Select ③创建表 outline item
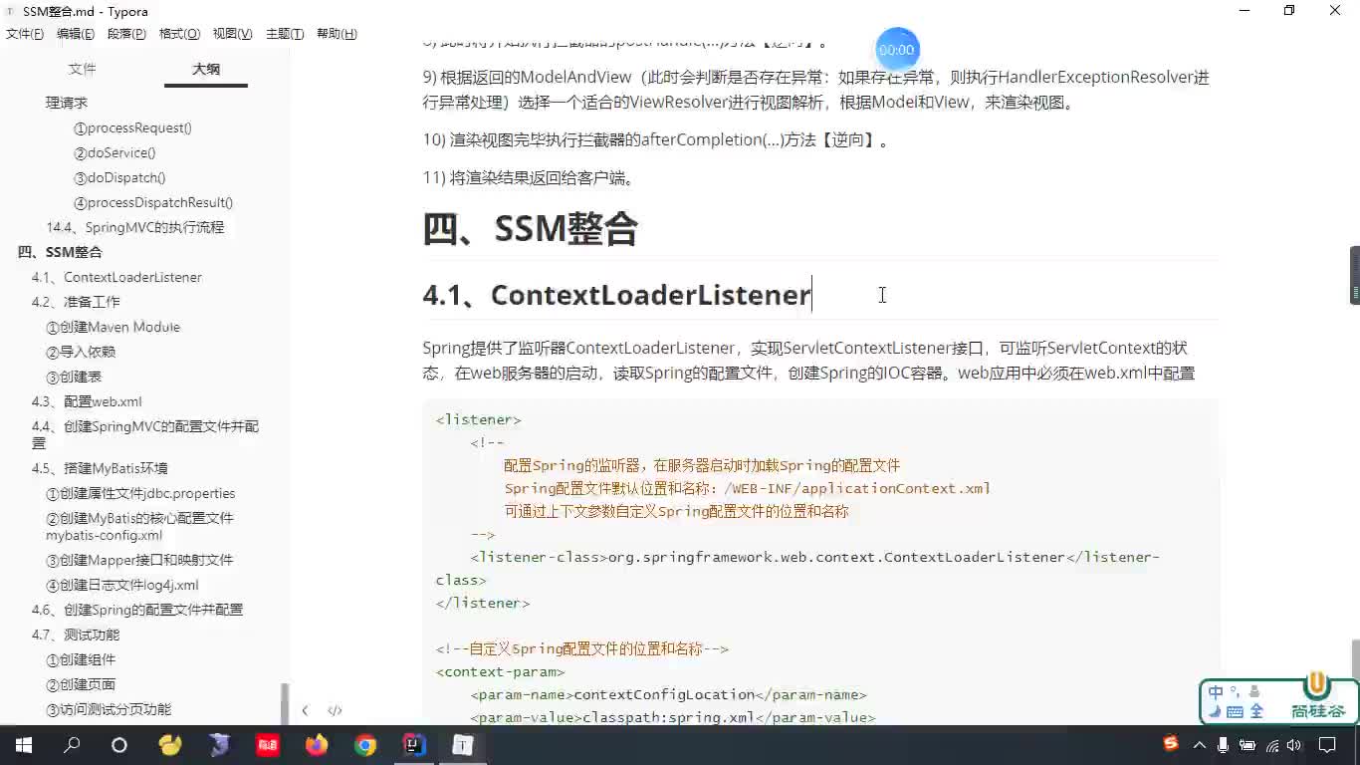Image resolution: width=1360 pixels, height=765 pixels. 74,377
